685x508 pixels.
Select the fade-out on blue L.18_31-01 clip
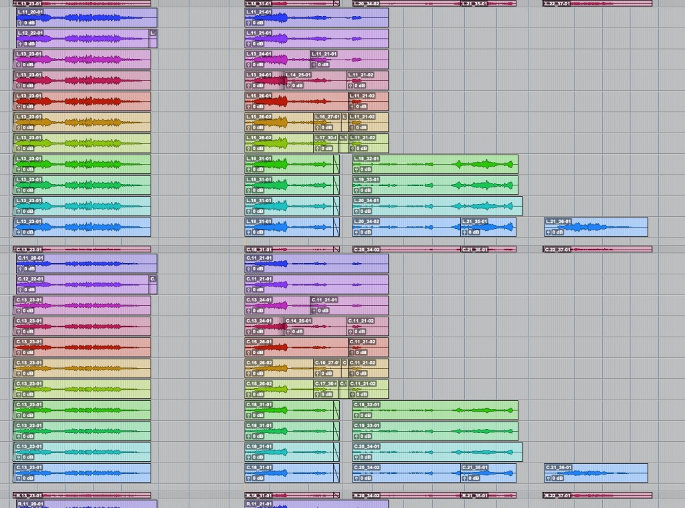click(x=336, y=227)
